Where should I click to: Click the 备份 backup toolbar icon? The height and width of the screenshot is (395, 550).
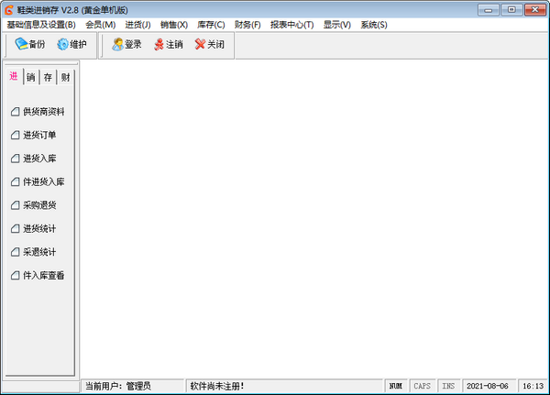(21, 44)
